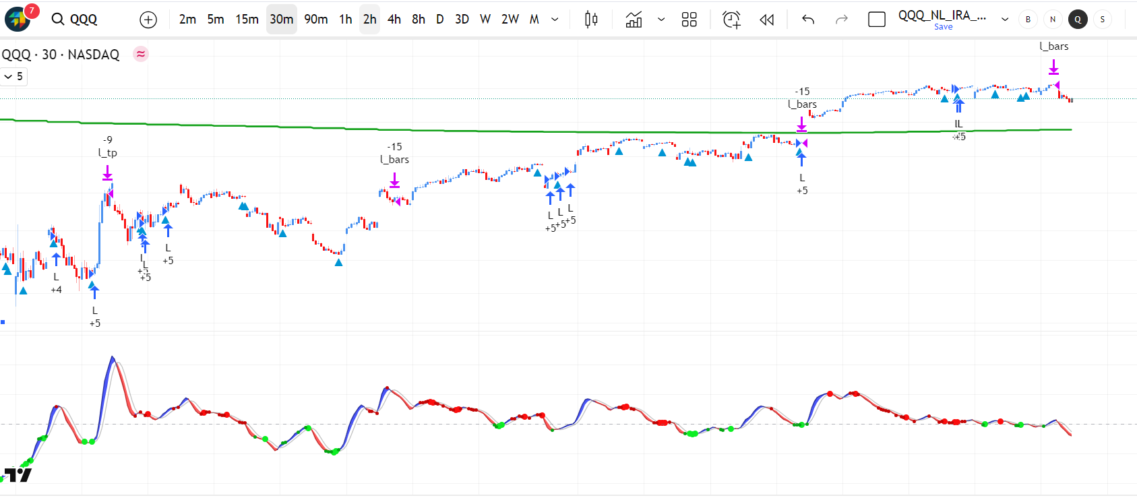Open the layout setup square icon

point(877,20)
